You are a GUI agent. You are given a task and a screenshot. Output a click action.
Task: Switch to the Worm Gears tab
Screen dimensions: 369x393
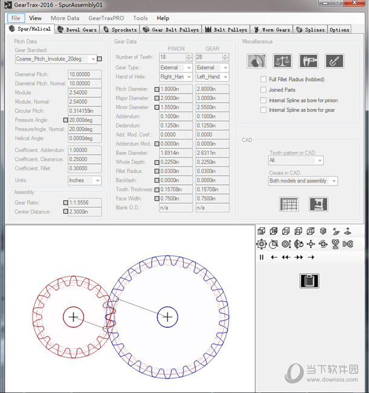[272, 30]
